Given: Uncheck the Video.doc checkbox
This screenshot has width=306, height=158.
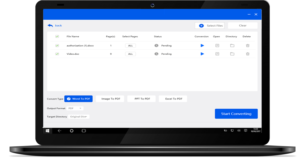Looking at the screenshot, I should (57, 54).
